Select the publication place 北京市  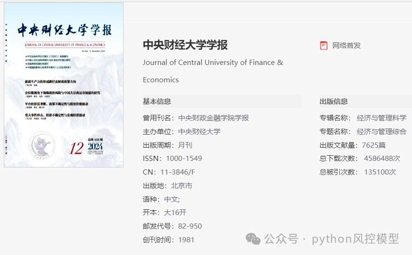tap(181, 186)
